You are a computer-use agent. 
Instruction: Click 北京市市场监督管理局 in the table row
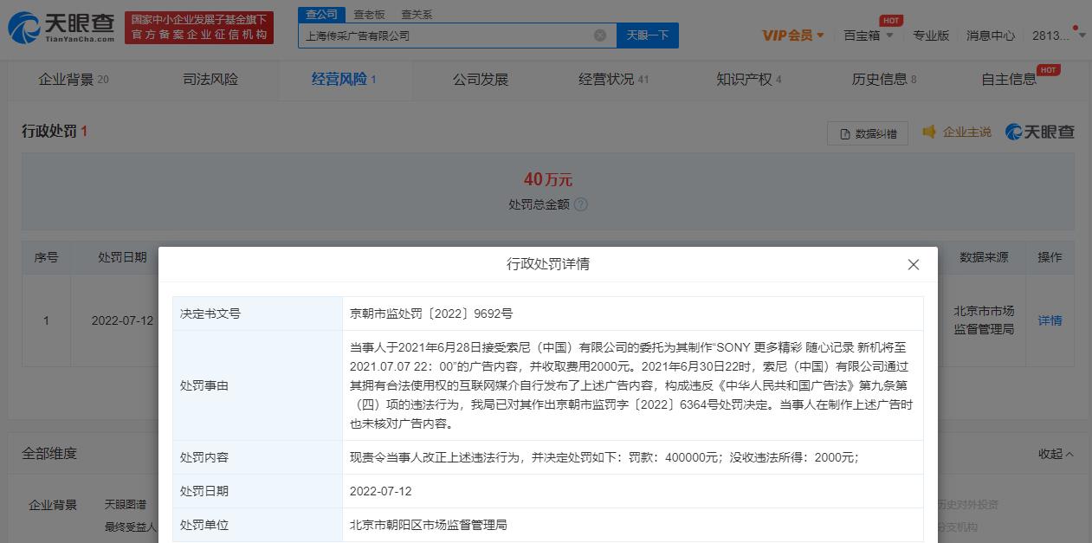984,320
